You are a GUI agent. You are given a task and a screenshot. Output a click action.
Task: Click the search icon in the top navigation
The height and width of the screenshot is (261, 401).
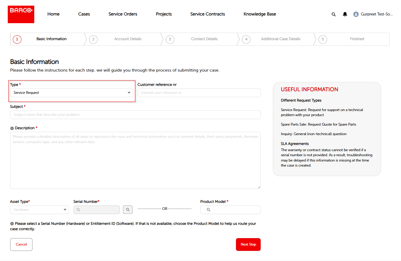(x=333, y=14)
